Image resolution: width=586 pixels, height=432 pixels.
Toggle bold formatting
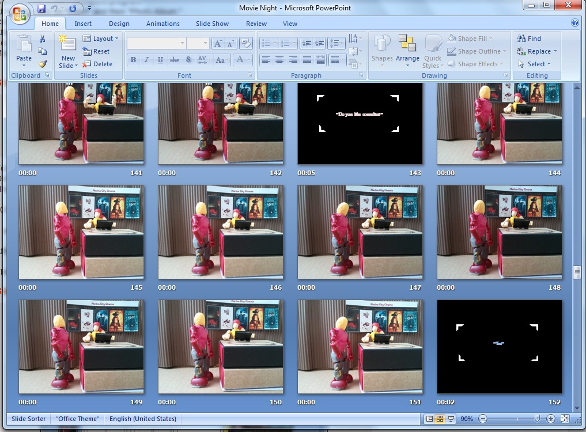(x=133, y=60)
